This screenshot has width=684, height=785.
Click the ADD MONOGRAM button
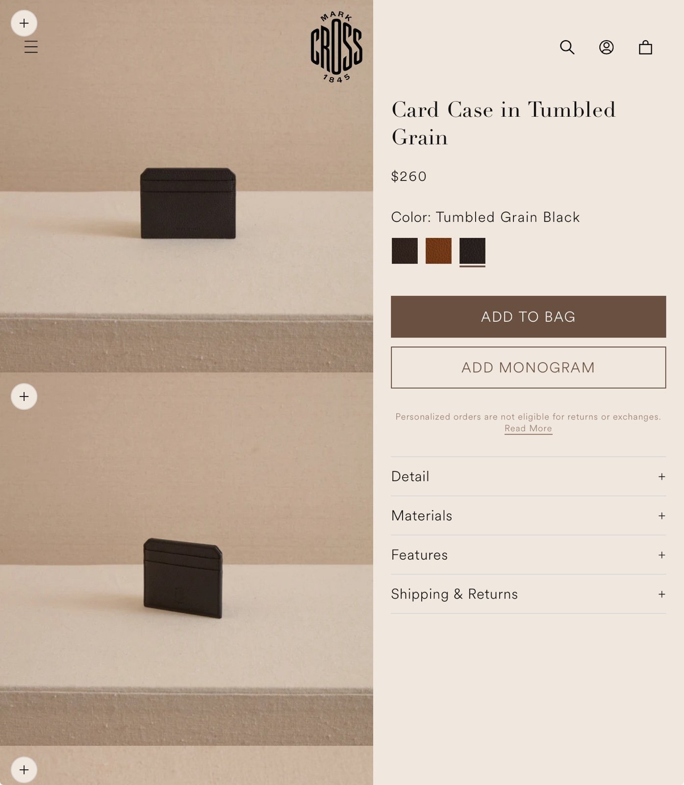[x=528, y=367]
